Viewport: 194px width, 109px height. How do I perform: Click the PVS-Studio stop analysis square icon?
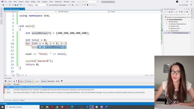[x=5, y=81]
